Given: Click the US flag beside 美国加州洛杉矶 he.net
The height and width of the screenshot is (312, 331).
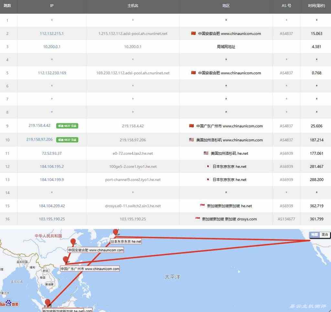Looking at the screenshot, I should click(x=206, y=153).
